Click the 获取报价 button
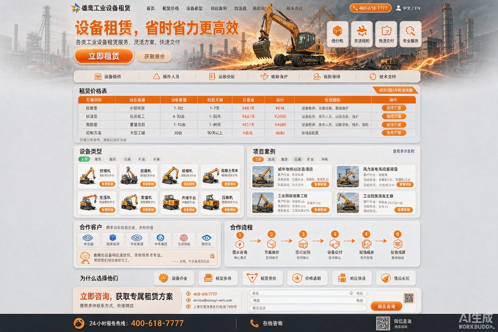498x332 pixels. (x=154, y=56)
